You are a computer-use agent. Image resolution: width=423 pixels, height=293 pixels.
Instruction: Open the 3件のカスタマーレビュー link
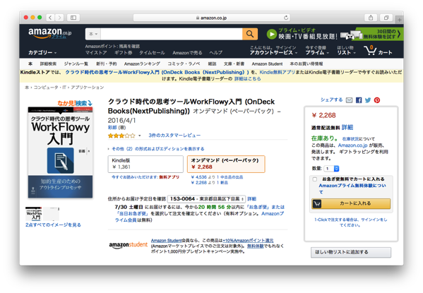coord(174,136)
